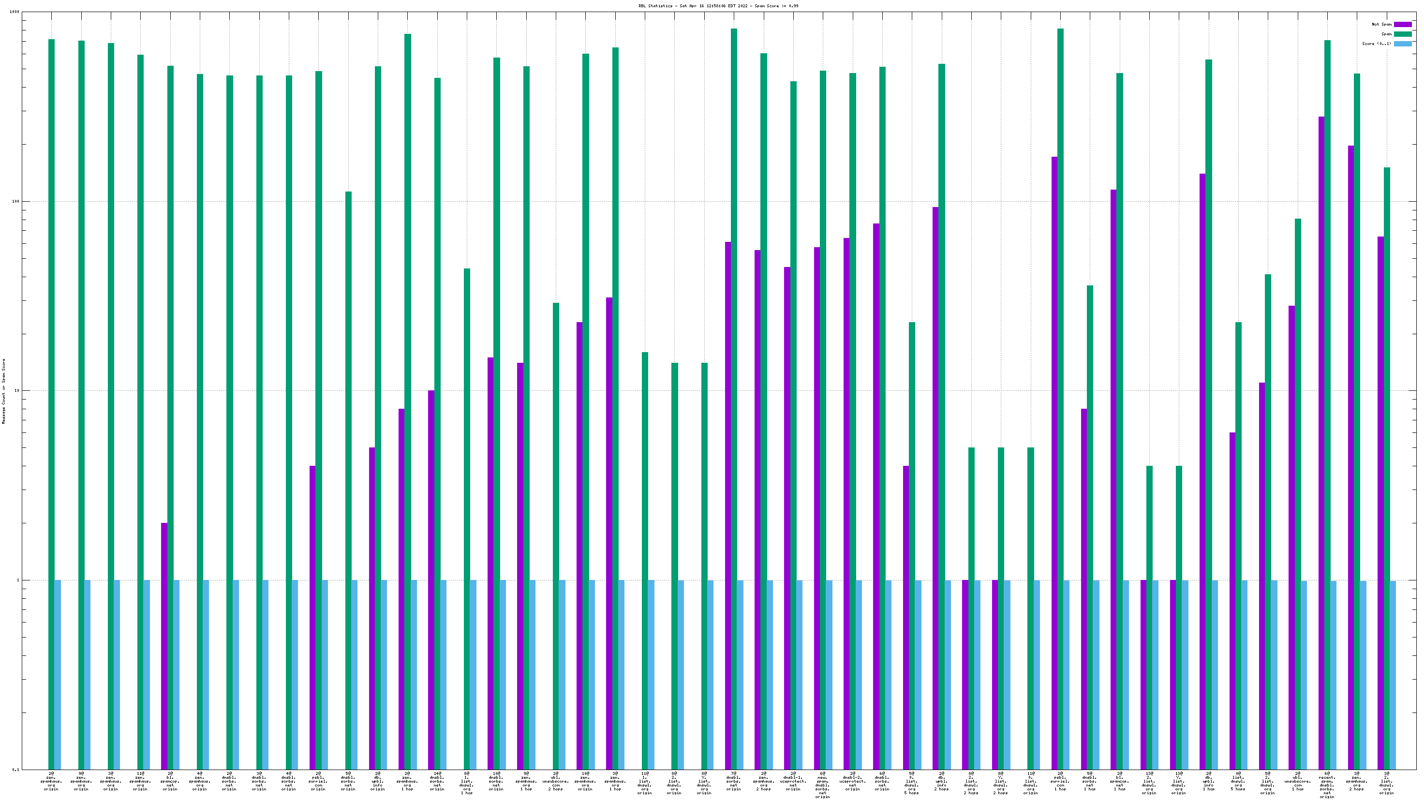Click the blue Score (0..1) legend swatch
Viewport: 1424px width, 801px height.
[x=1402, y=44]
